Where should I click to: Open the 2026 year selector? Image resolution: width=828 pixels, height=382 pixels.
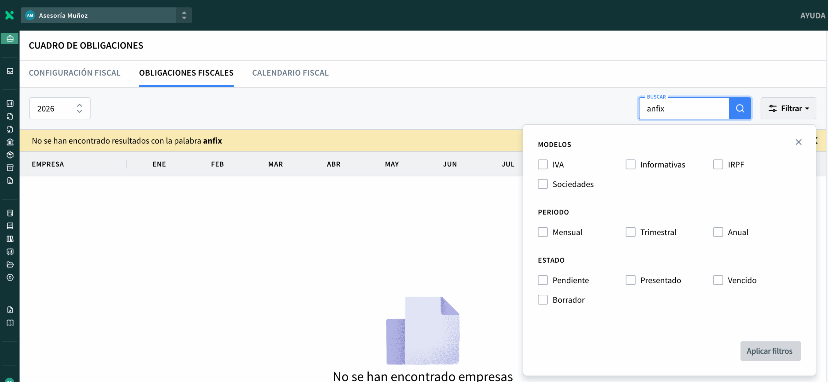pyautogui.click(x=60, y=108)
